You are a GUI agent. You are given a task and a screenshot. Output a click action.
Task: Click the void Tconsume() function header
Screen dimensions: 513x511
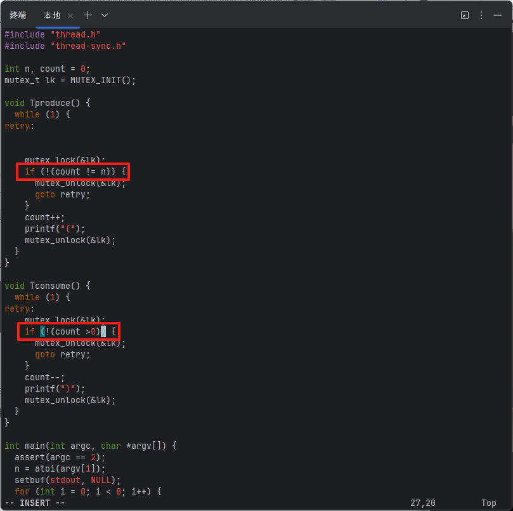pyautogui.click(x=48, y=286)
